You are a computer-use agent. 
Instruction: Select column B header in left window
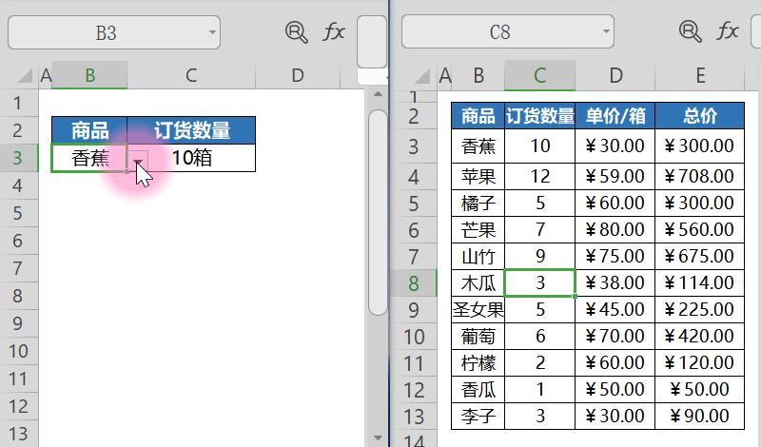coord(89,75)
